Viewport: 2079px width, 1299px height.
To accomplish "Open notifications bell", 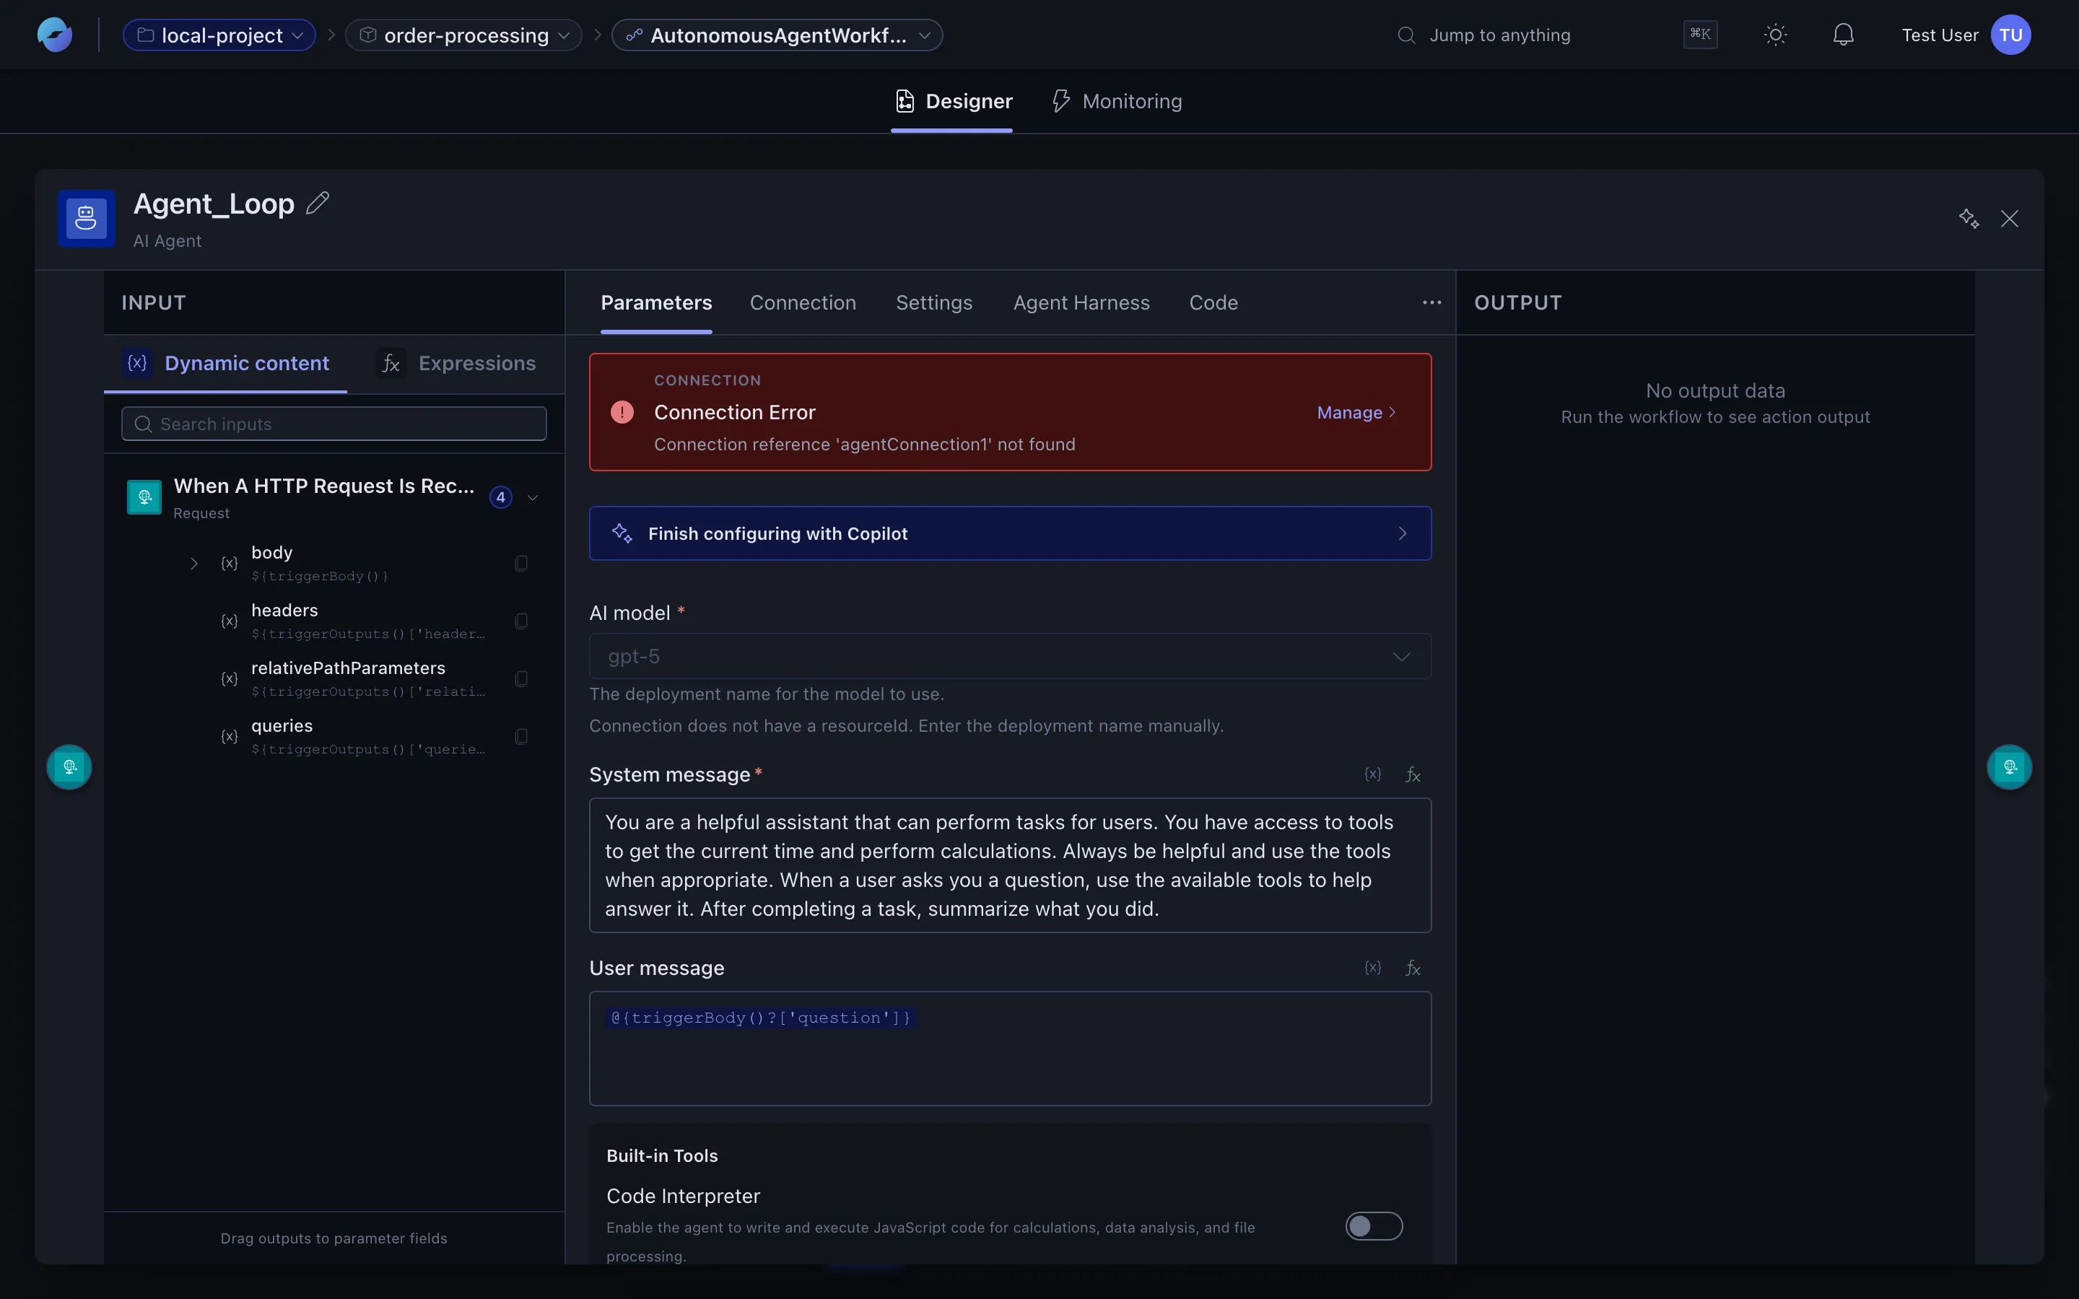I will 1843,35.
